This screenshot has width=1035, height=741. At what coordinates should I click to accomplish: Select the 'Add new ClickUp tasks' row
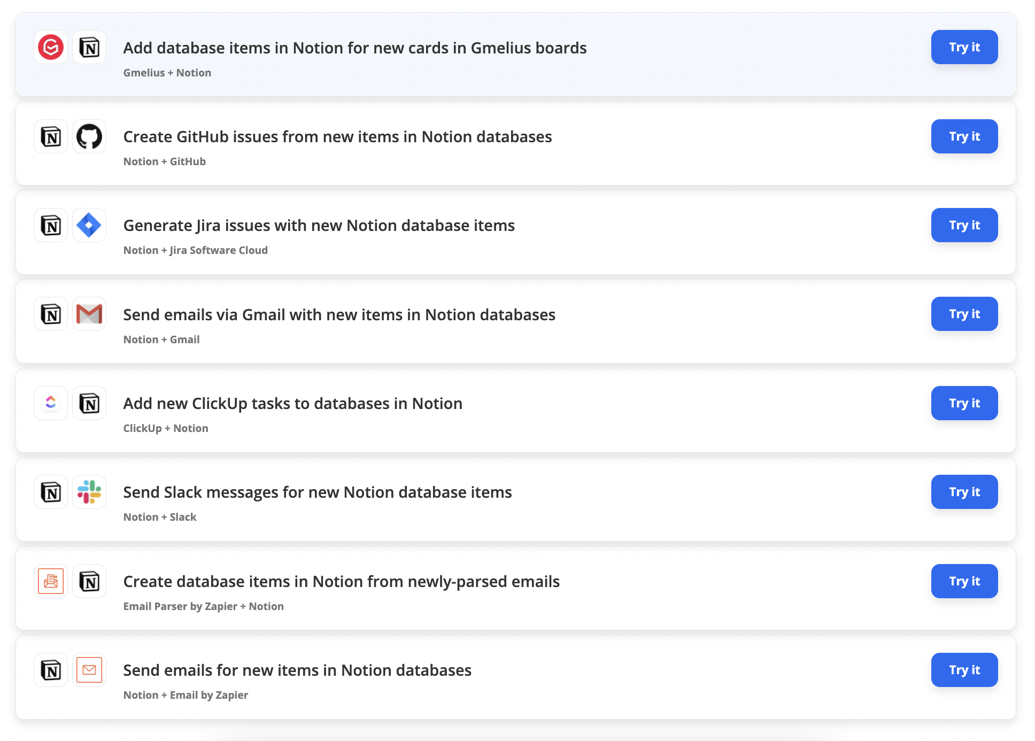tap(292, 404)
